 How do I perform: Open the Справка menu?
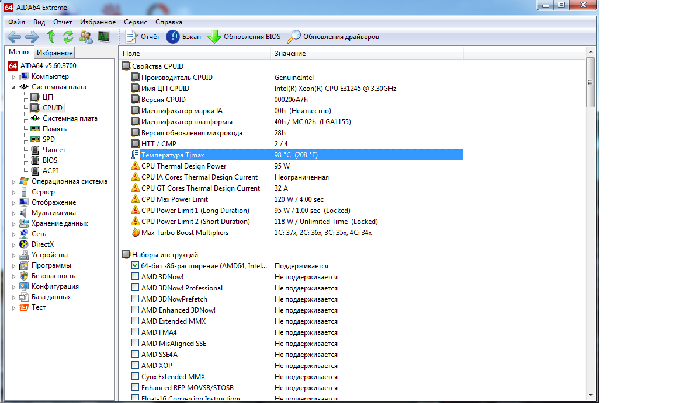pos(169,22)
